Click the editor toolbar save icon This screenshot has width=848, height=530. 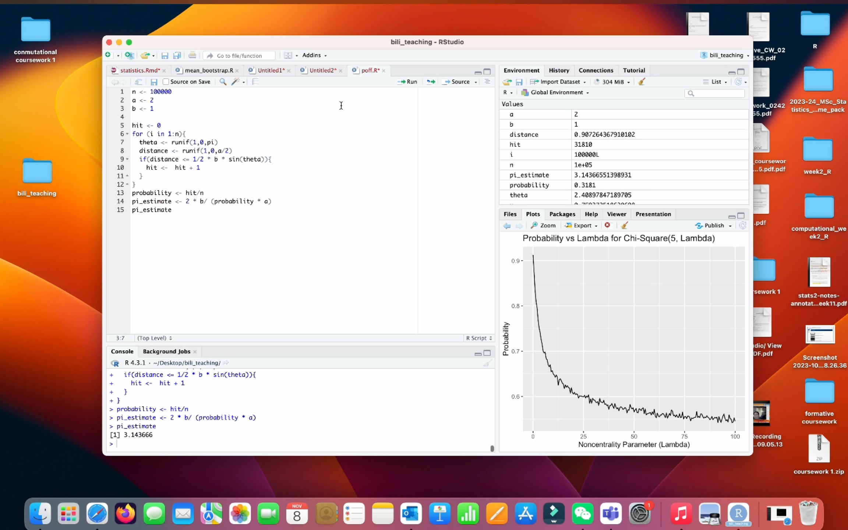(x=154, y=82)
